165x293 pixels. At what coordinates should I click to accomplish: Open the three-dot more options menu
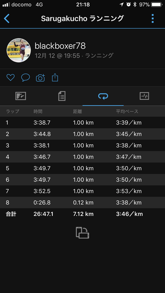point(153,18)
